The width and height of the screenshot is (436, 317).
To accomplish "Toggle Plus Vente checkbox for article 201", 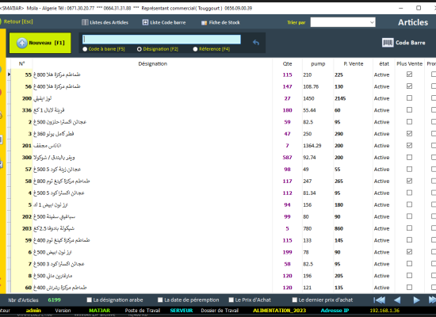I will point(409,145).
